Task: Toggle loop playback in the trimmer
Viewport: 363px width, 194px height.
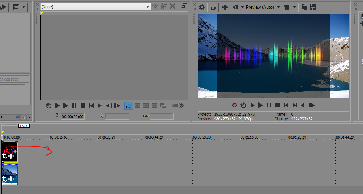Action: point(48,106)
